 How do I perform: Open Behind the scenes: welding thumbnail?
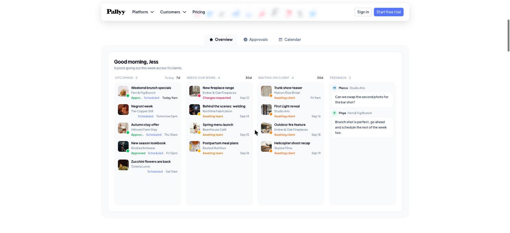(x=195, y=110)
